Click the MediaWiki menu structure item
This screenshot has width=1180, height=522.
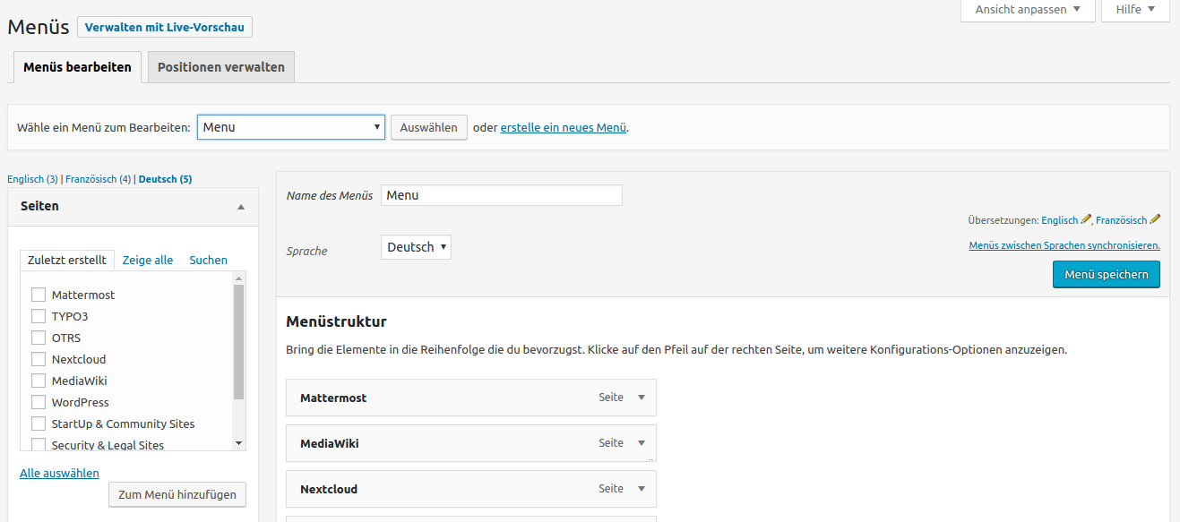[x=471, y=443]
